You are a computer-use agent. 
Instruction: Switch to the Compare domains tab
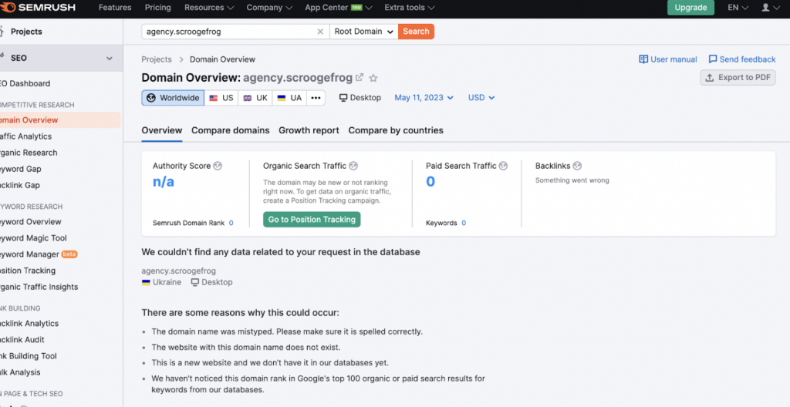[230, 130]
